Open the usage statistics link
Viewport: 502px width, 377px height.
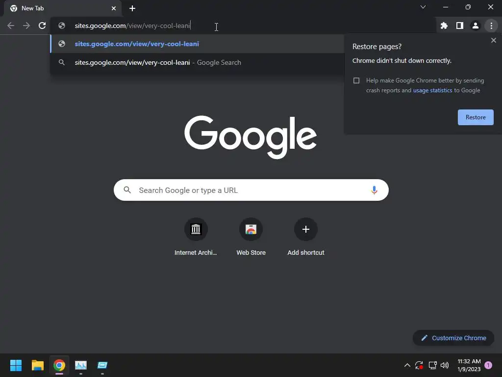coord(432,90)
